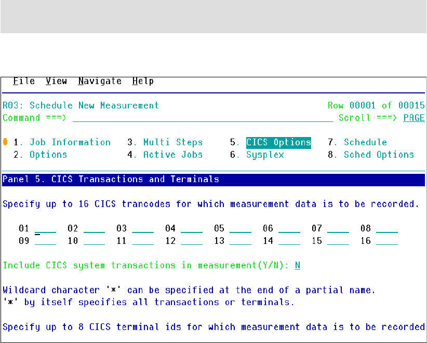The height and width of the screenshot is (343, 427).
Task: Click "'*' by itself specifies all transactions" line
Action: tap(149, 302)
